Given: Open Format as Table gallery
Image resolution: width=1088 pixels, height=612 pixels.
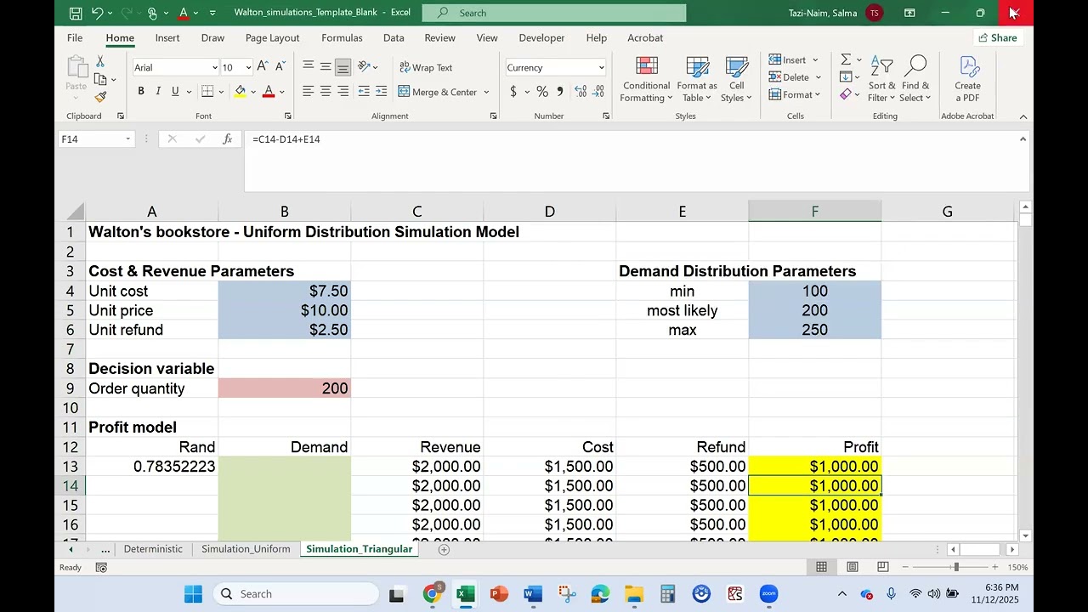Looking at the screenshot, I should [x=697, y=80].
